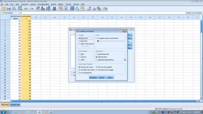Click the cell value editor field
The width and height of the screenshot is (203, 114).
pyautogui.click(x=101, y=13)
